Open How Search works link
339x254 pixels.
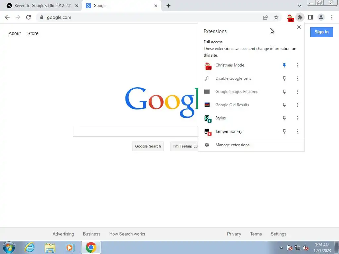[127, 234]
